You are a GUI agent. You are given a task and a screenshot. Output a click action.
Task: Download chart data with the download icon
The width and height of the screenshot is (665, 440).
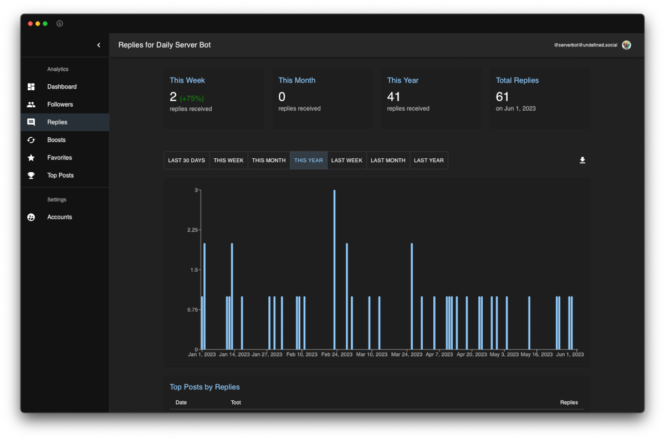click(x=582, y=161)
